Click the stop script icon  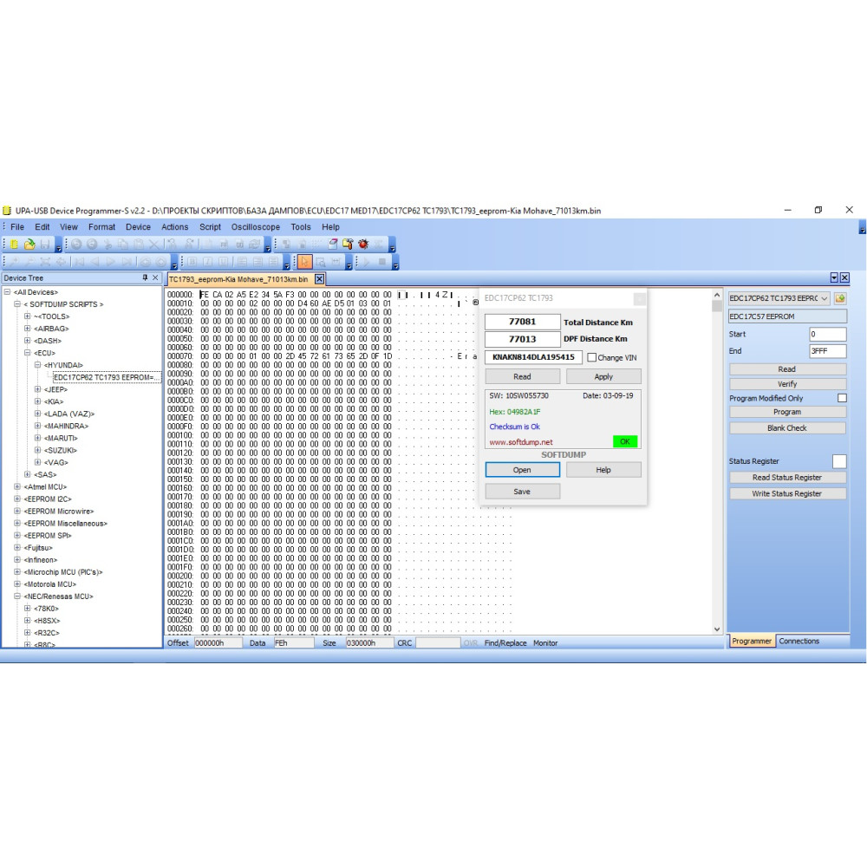382,262
